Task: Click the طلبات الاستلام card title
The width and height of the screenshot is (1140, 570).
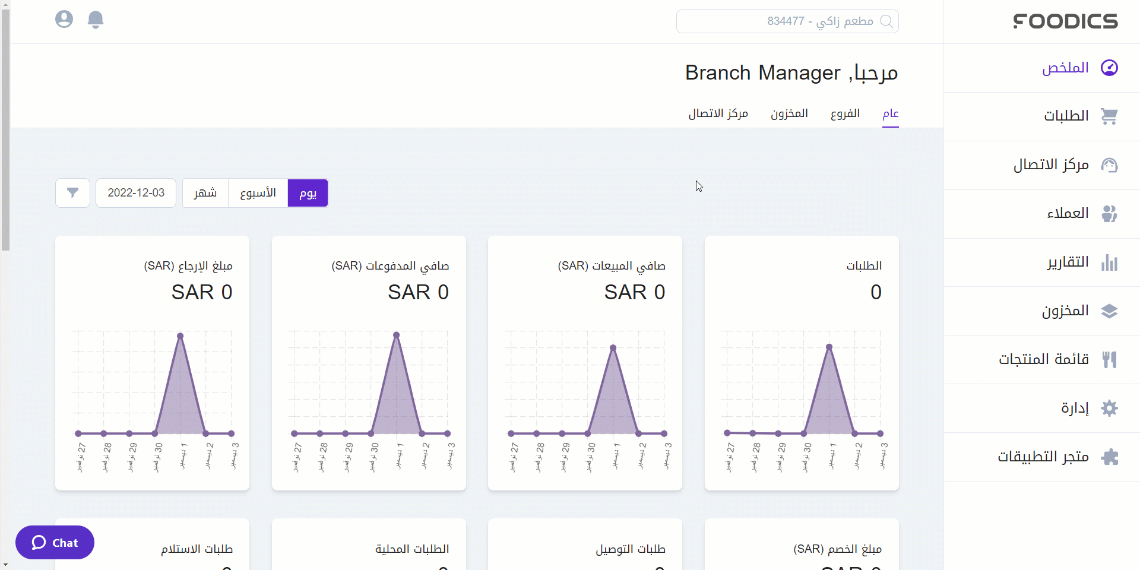Action: click(x=197, y=549)
